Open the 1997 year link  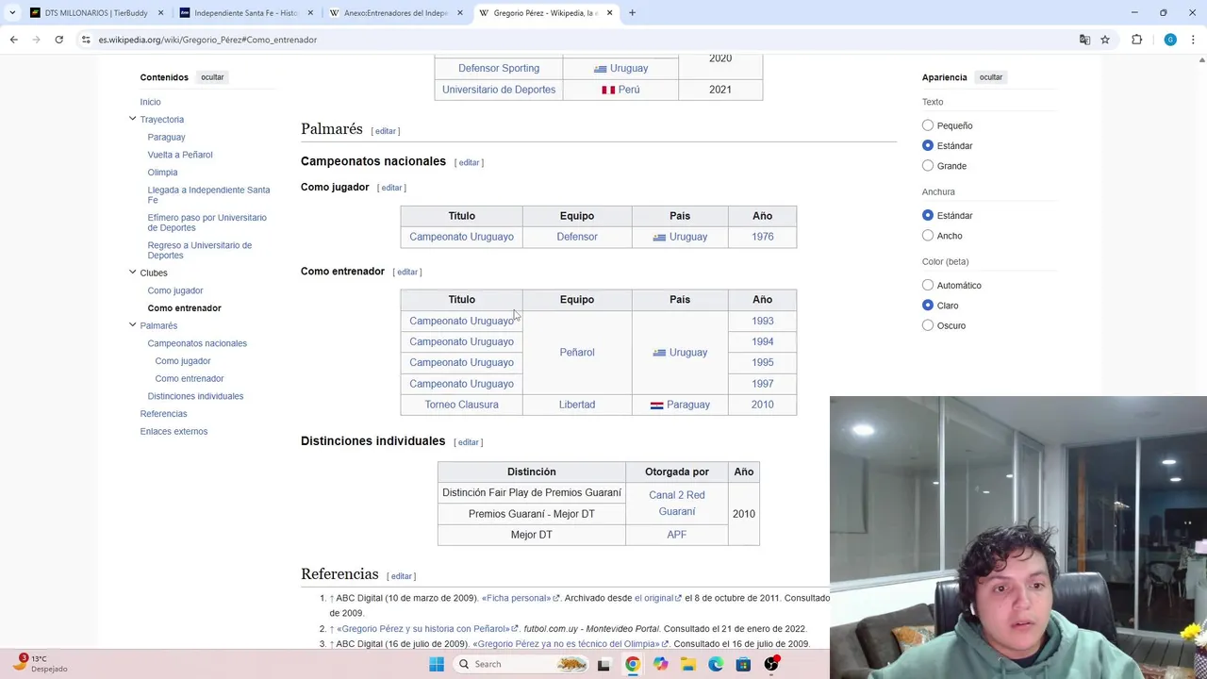pyautogui.click(x=762, y=384)
